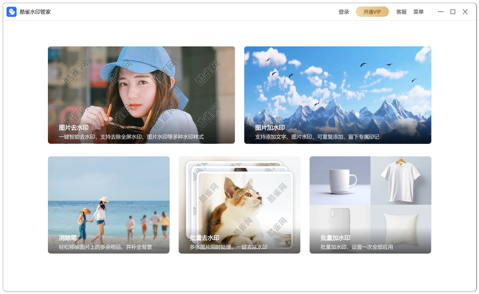
Task: Click the 消除笔 title label
Action: (x=68, y=238)
